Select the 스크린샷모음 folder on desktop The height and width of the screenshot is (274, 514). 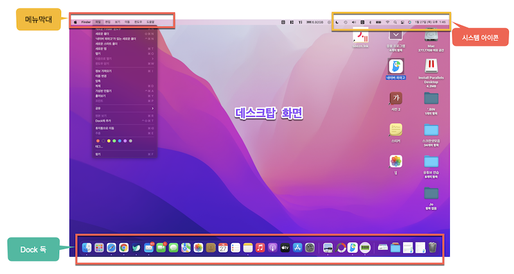(431, 135)
